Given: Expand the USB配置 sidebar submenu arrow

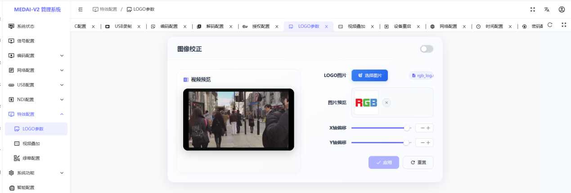Looking at the screenshot, I should tap(62, 85).
